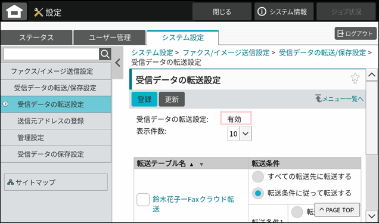The image size is (379, 223).
Task: Switch to the ステータス tab
Action: point(36,38)
